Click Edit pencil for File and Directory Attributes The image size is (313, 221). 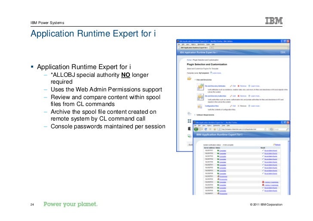tap(231, 86)
